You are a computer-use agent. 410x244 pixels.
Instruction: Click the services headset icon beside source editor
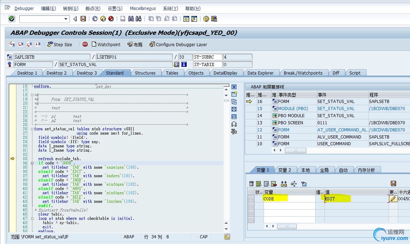234,124
